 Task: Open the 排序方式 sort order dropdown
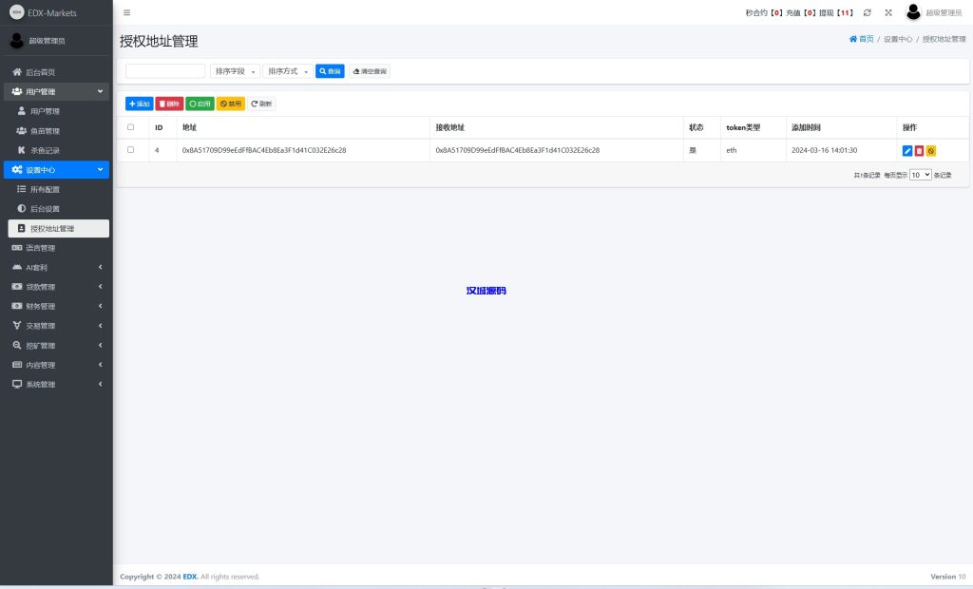(288, 71)
